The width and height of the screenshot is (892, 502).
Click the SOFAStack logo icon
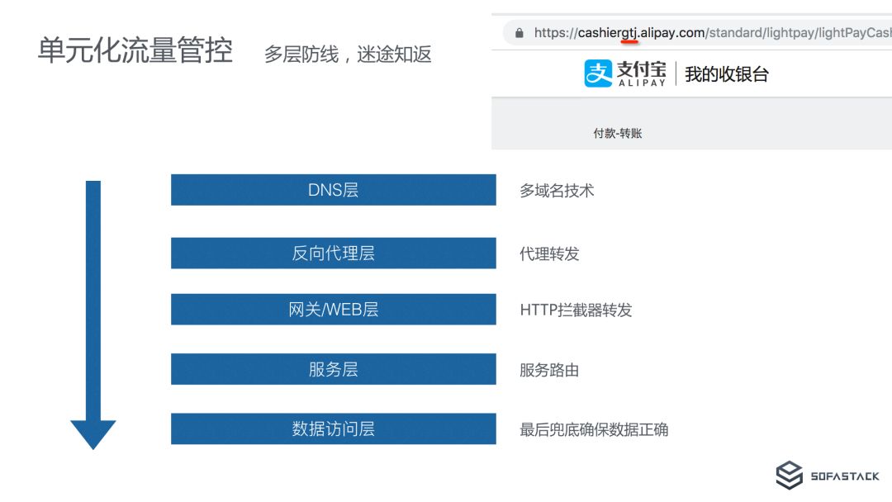click(789, 476)
